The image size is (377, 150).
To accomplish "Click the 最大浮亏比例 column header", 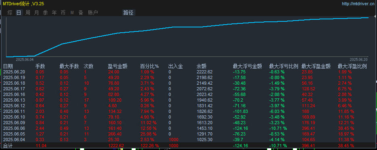I will pyautogui.click(x=284, y=67).
